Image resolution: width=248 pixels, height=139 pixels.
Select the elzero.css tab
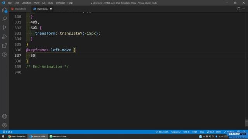click(x=42, y=9)
